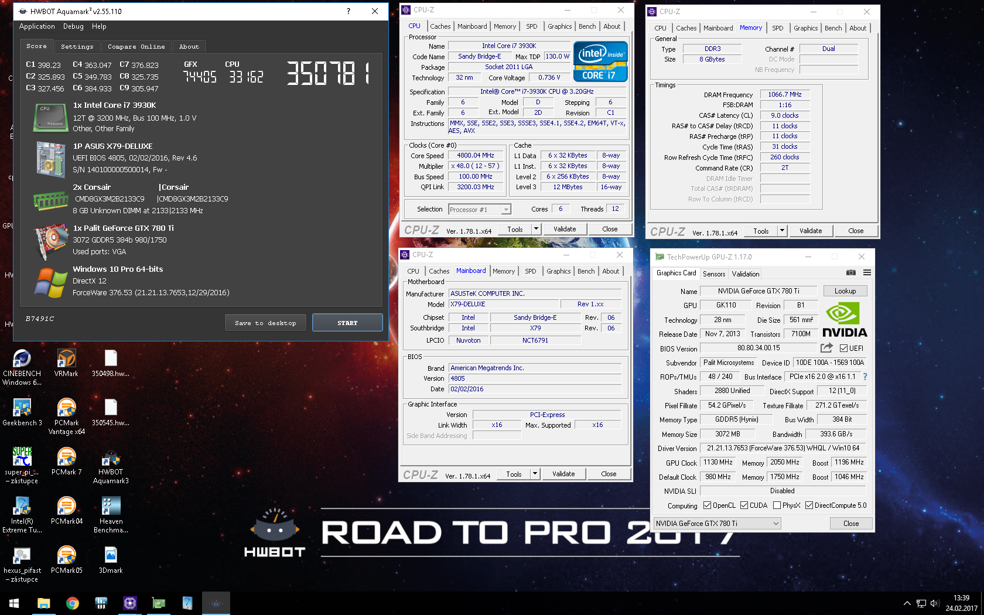Open the 350498.hwbot file on desktop
Viewport: 984px width, 615px height.
tap(111, 363)
